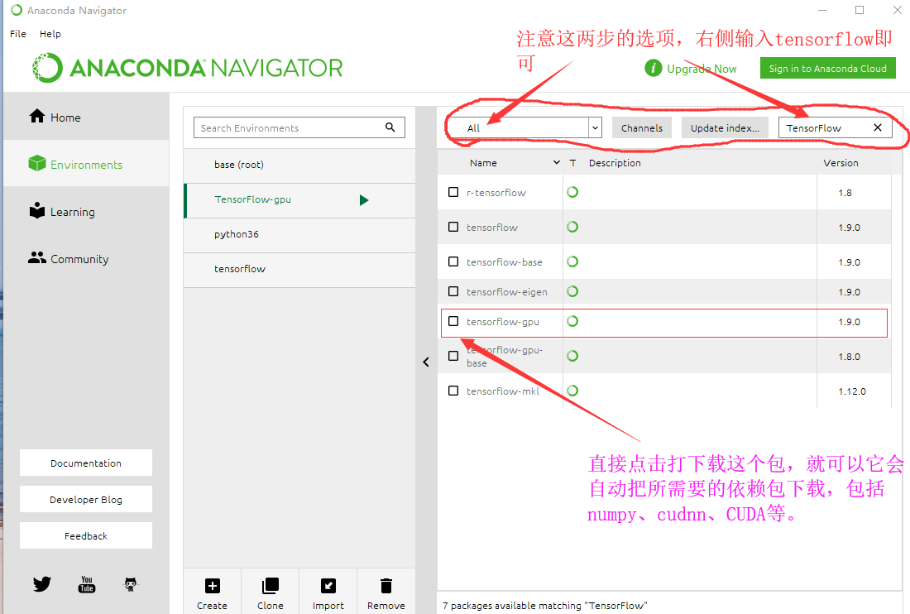Open the Help menu

click(50, 34)
